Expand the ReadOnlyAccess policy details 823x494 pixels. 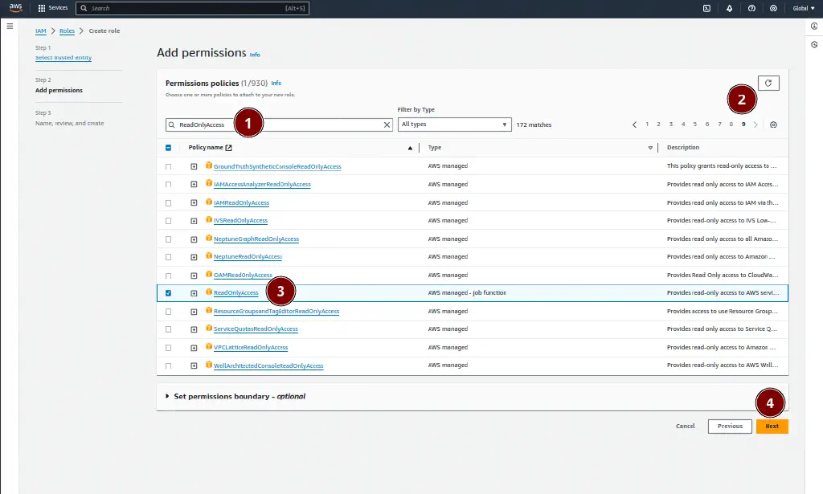tap(194, 293)
